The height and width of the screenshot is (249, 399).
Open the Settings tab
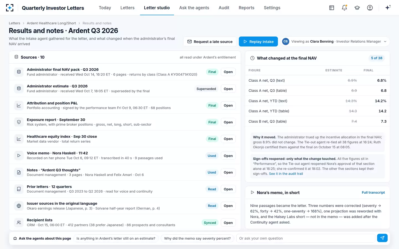[x=272, y=8]
